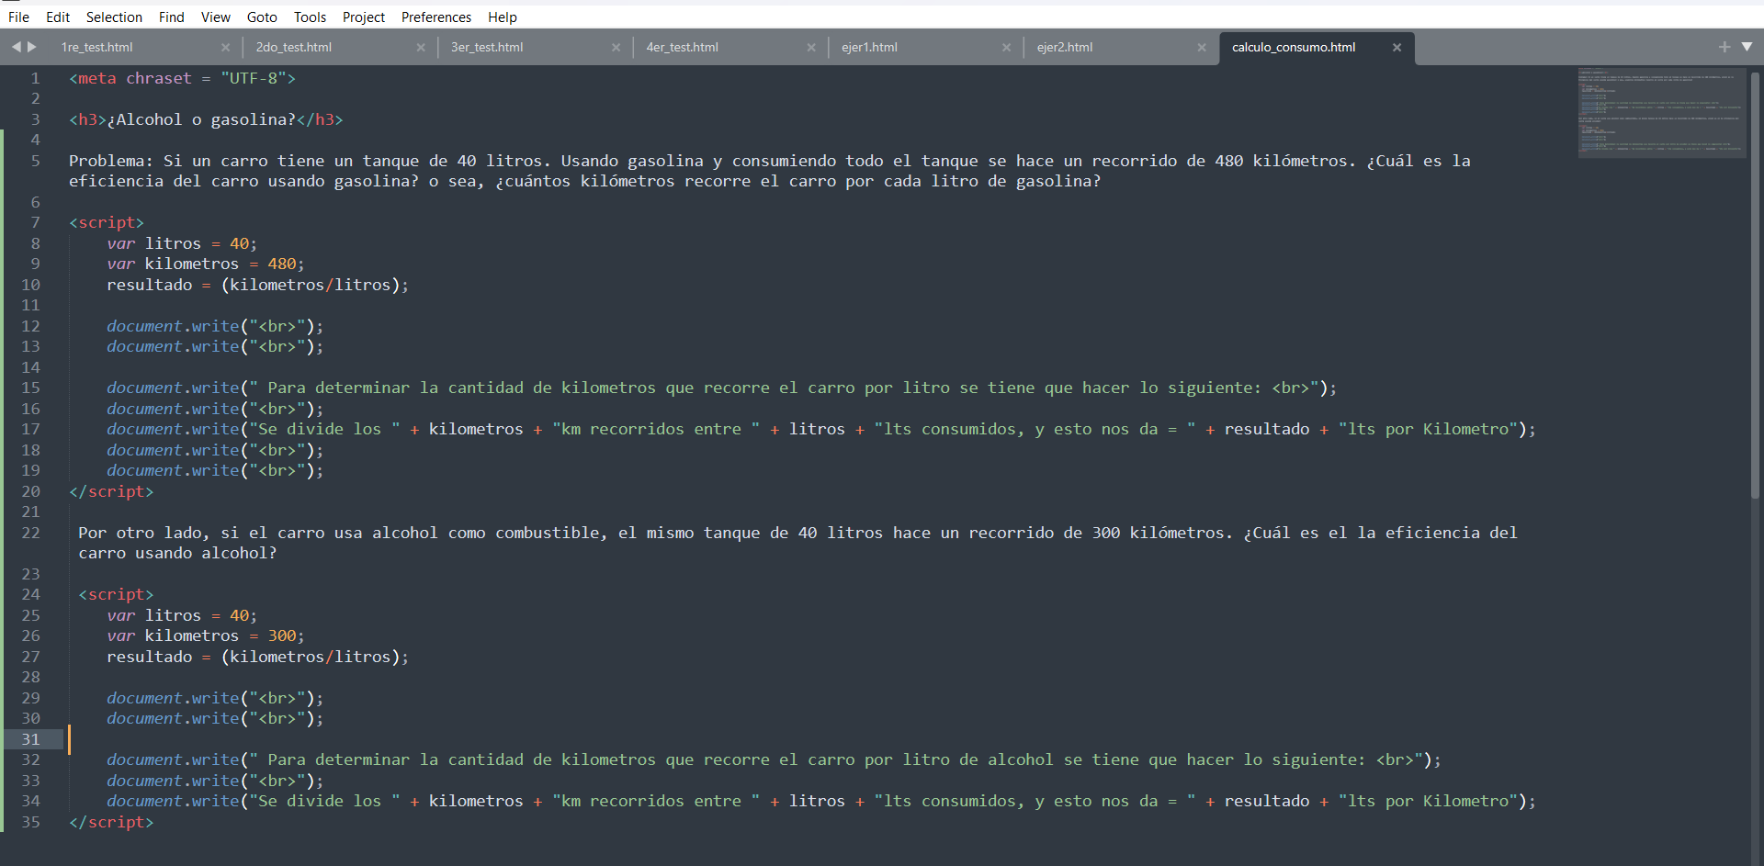Click the value 300 on line 26
Viewport: 1764px width, 866px height.
tap(281, 635)
